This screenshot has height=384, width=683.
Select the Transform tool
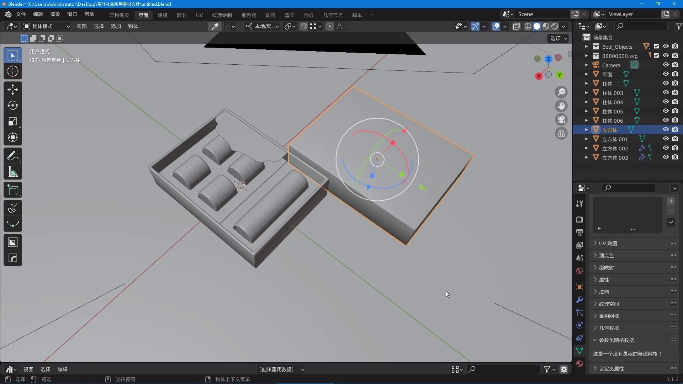click(13, 137)
